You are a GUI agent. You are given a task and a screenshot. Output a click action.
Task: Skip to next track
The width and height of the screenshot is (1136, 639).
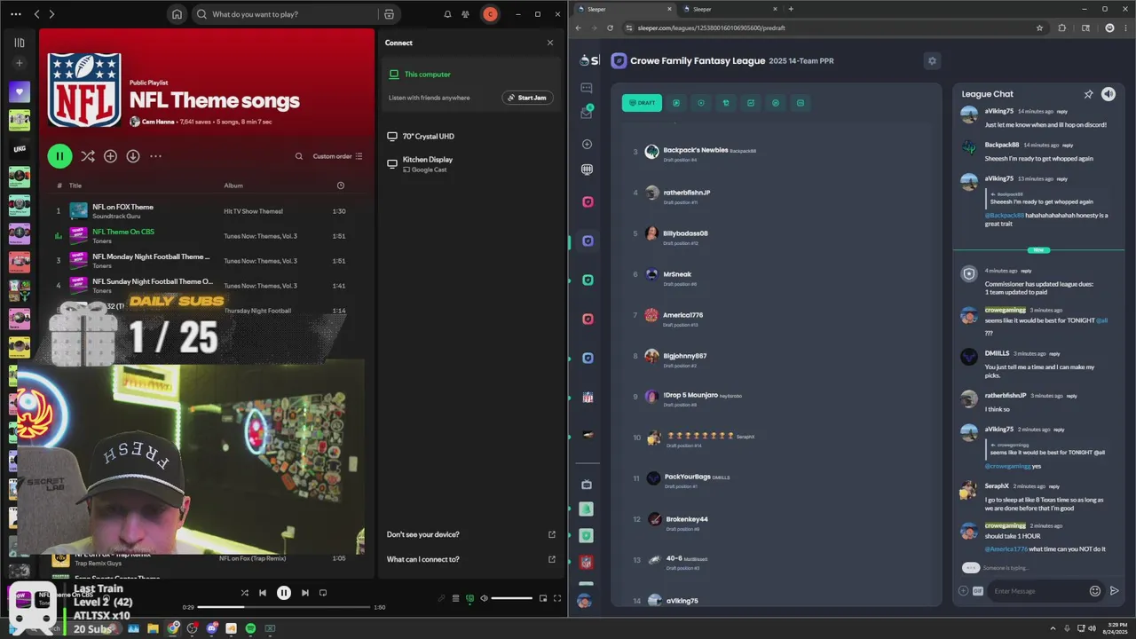pos(304,593)
